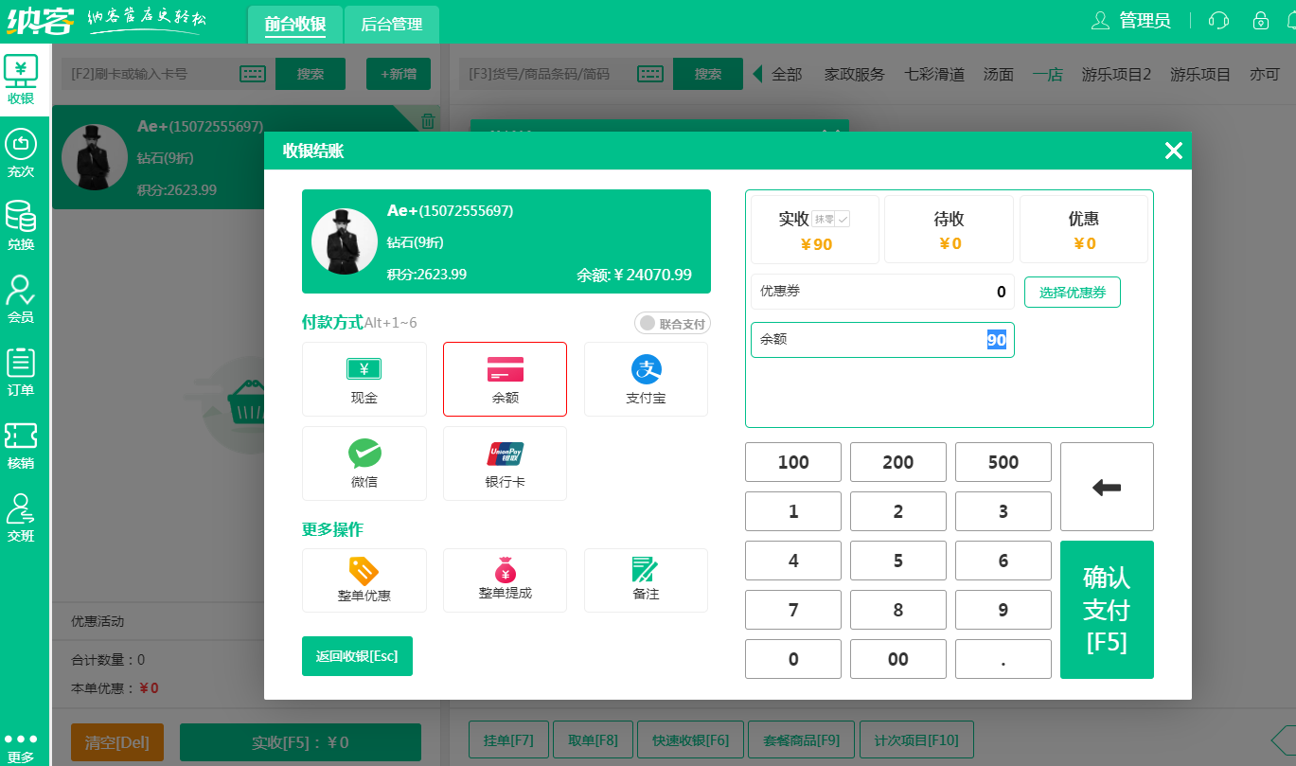Add a 备注 remark to the order
The height and width of the screenshot is (766, 1296).
click(646, 580)
